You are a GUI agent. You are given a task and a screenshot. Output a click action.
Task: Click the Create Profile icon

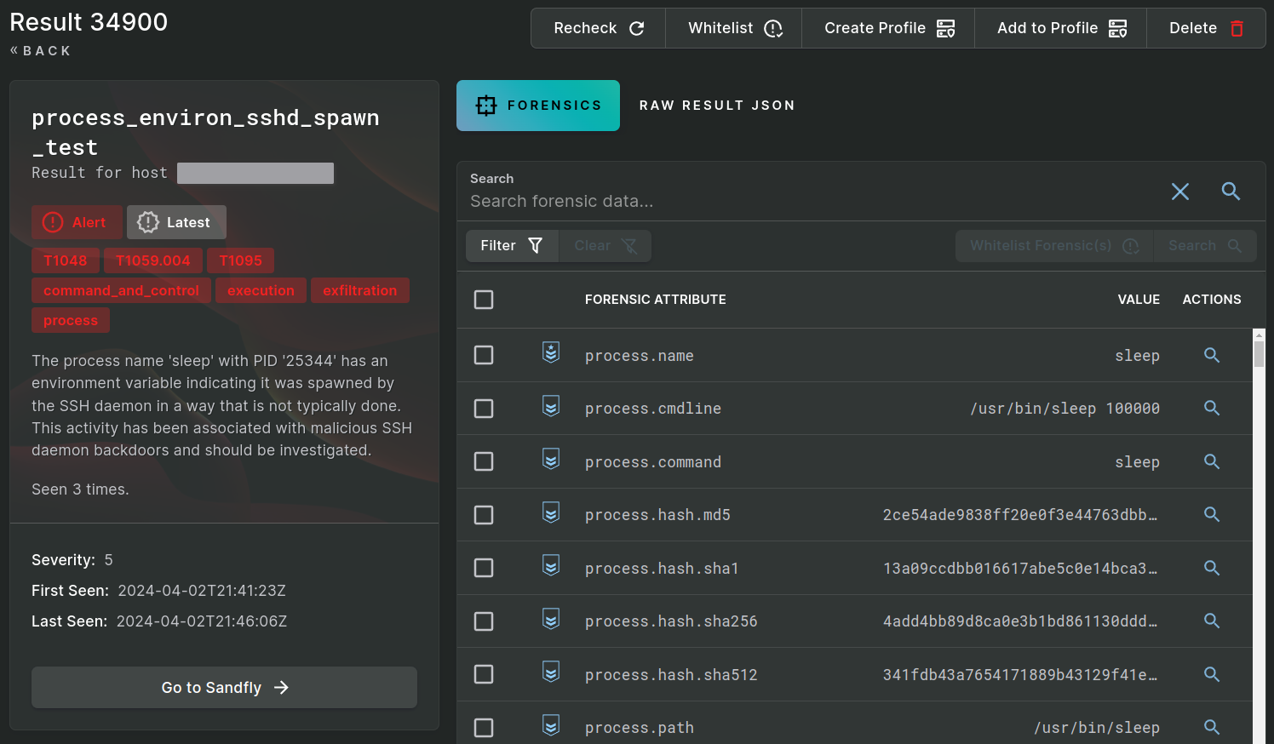[945, 27]
